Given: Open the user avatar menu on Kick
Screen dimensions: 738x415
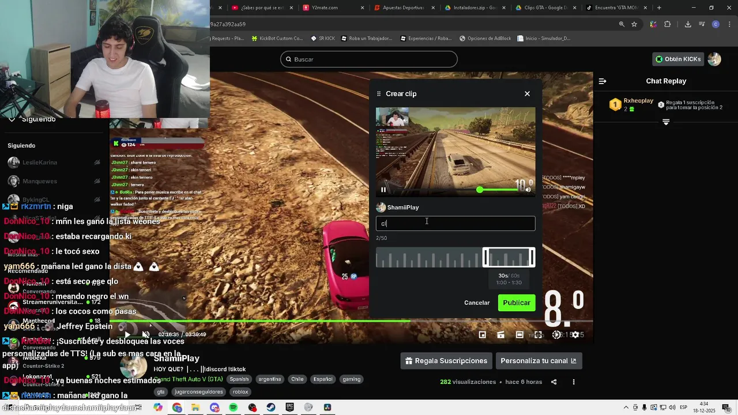Looking at the screenshot, I should 714,59.
